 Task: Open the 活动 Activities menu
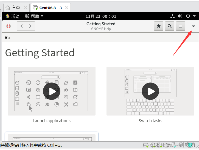[12, 16]
